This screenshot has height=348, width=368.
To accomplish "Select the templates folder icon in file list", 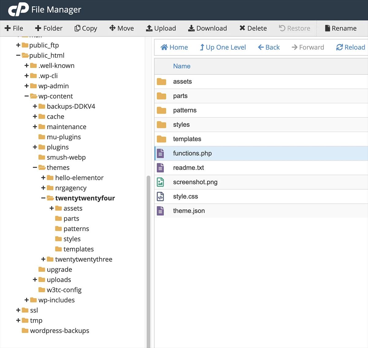I will click(x=161, y=139).
